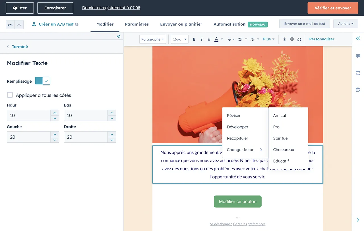Open the comments panel on the right sidebar
364x231 pixels.
[x=358, y=56]
